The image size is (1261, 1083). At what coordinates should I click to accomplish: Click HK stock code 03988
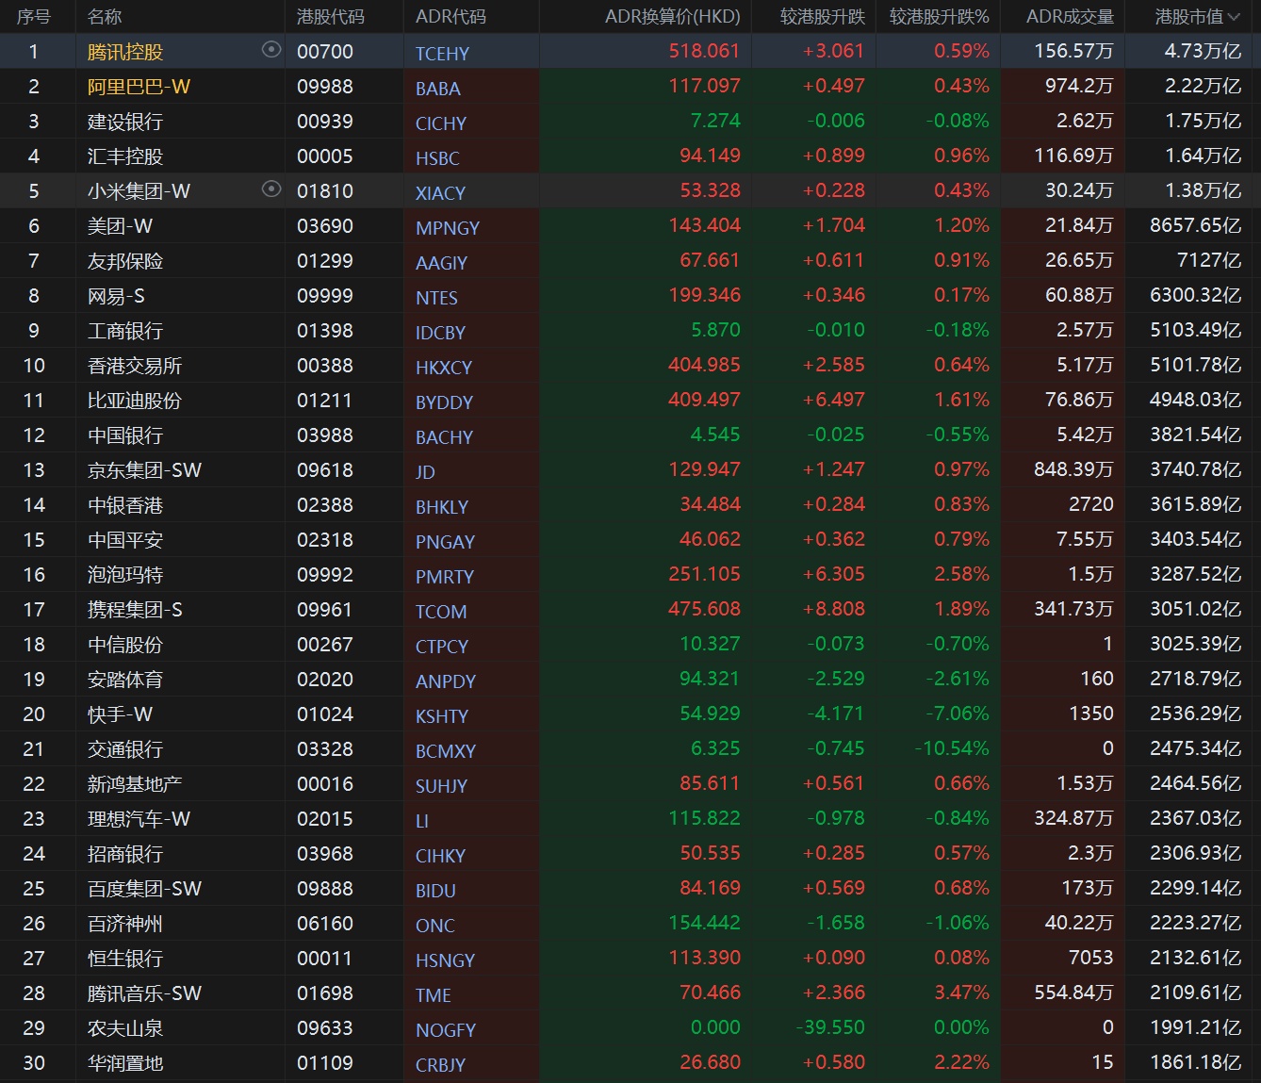coord(325,435)
